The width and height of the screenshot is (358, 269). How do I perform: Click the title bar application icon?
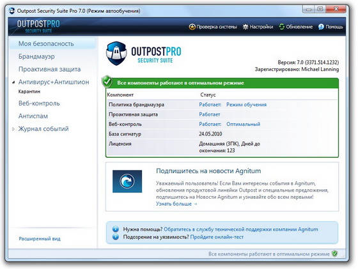[12, 11]
